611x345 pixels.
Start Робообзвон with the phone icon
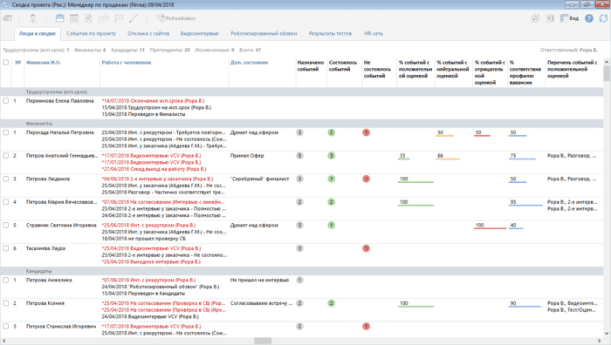pos(175,18)
